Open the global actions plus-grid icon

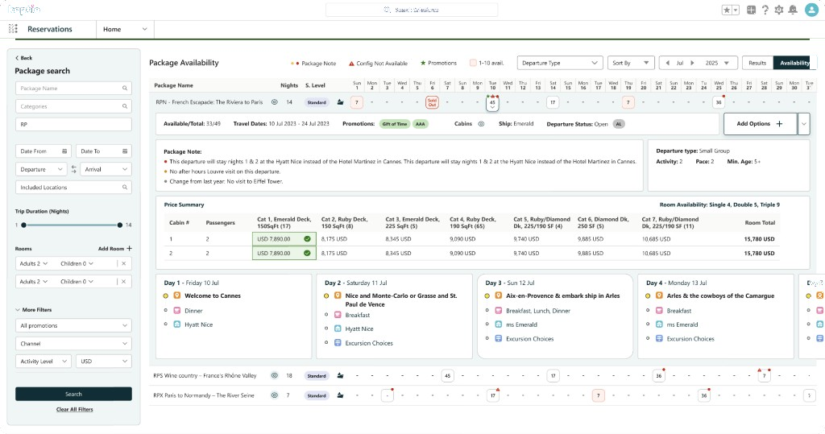[751, 10]
